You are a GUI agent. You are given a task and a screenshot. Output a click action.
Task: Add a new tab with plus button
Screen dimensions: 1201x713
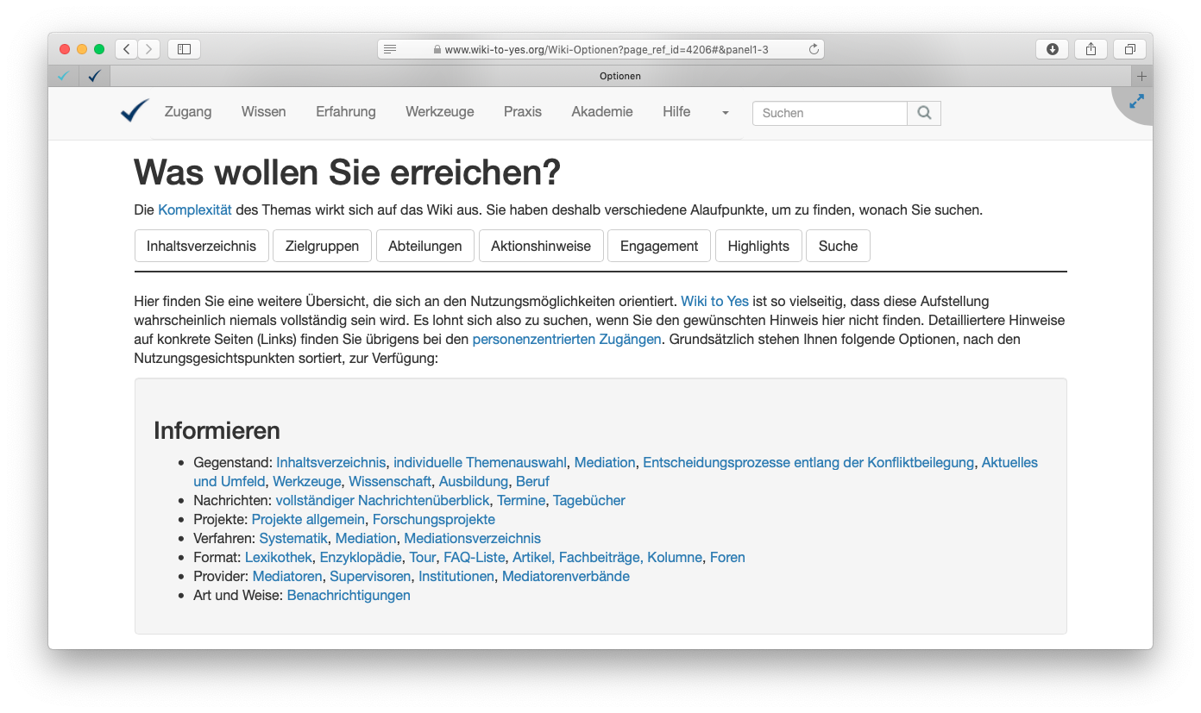1141,76
